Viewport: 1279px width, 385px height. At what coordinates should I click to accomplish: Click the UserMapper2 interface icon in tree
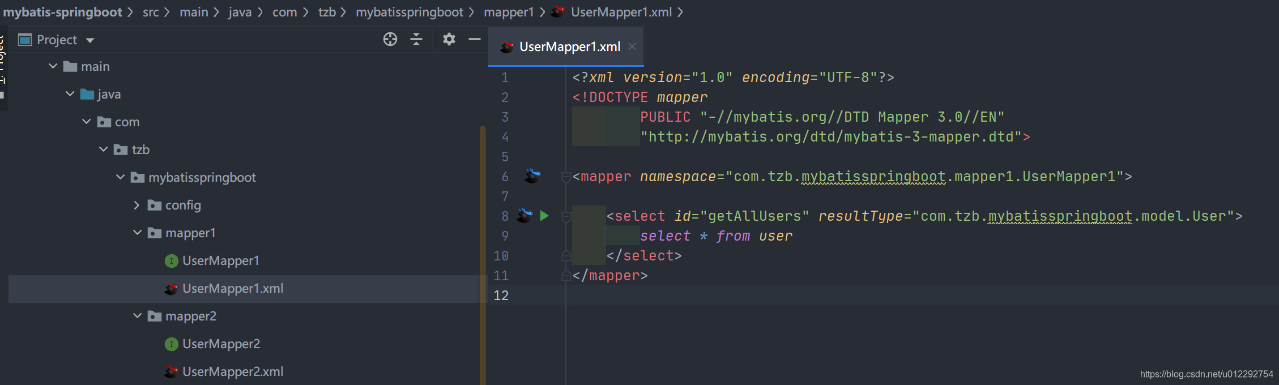click(x=172, y=344)
